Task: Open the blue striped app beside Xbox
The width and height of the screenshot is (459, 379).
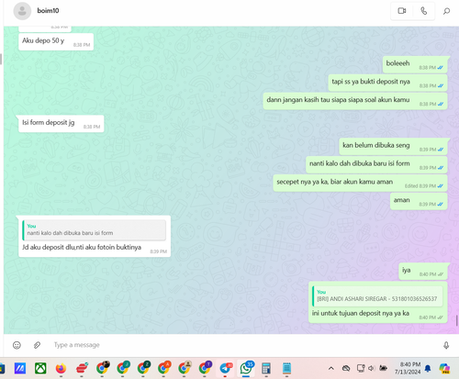Action: [20, 368]
